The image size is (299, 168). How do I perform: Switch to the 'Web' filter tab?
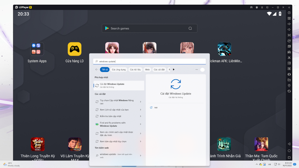click(147, 70)
